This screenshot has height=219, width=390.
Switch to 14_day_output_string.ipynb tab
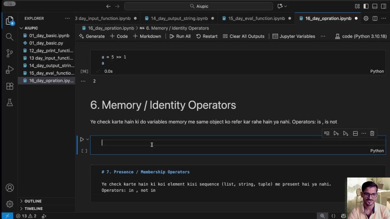pos(179,18)
